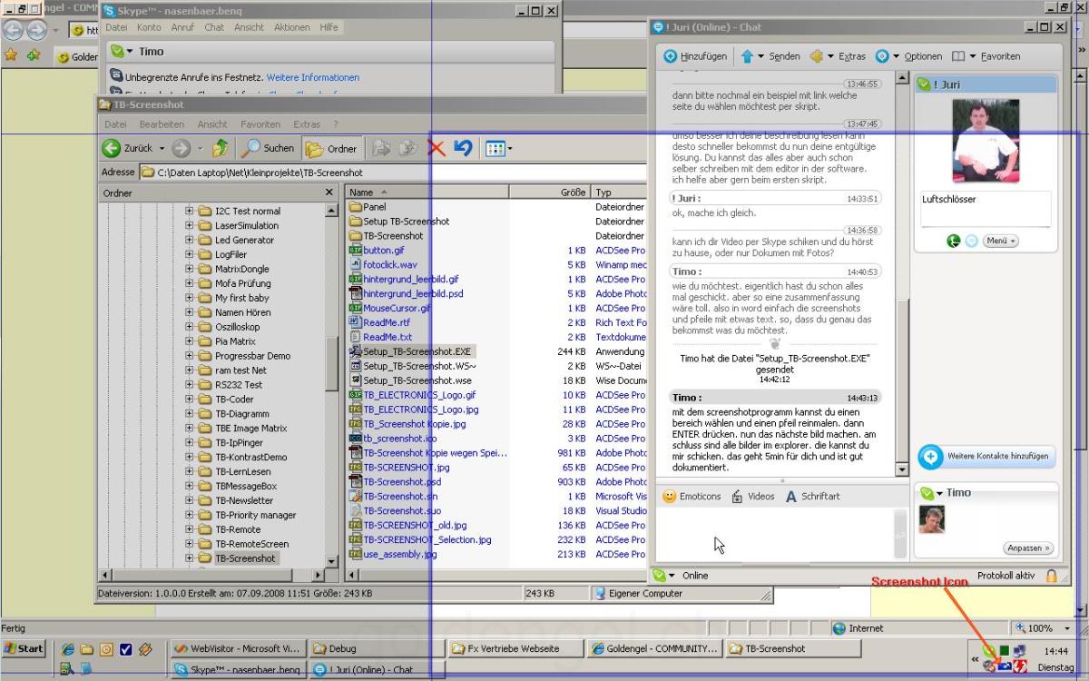Click the Start button on the taskbar
This screenshot has width=1089, height=681.
25,648
